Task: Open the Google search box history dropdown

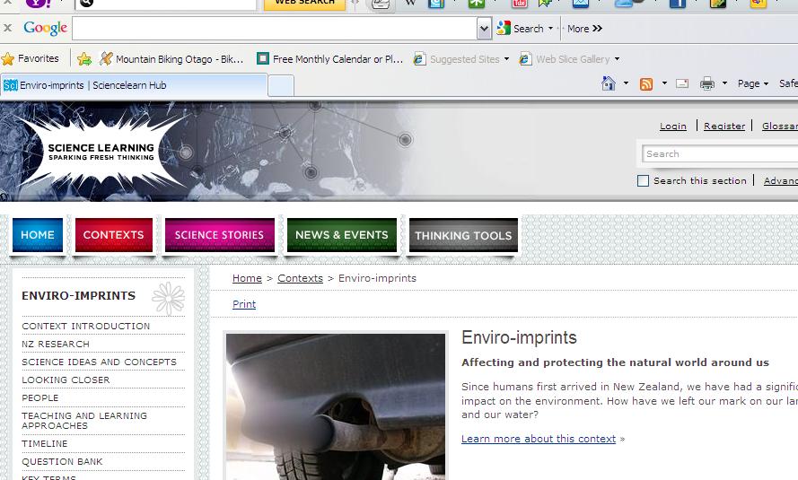Action: (x=484, y=29)
